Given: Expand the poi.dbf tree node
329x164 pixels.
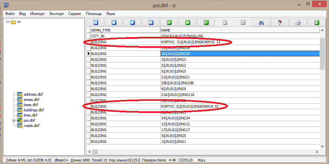Looking at the screenshot, I should click(14, 120).
